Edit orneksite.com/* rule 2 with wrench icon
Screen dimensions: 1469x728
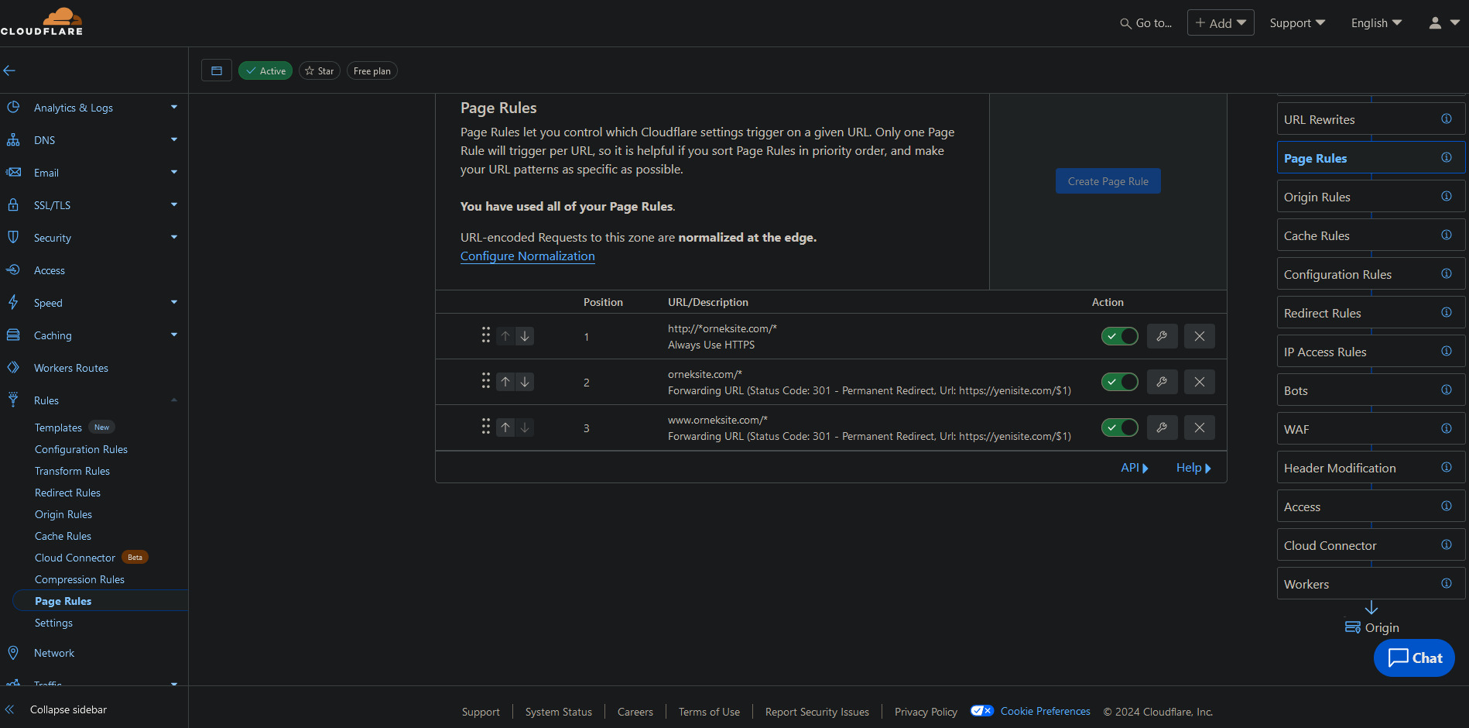coord(1162,382)
